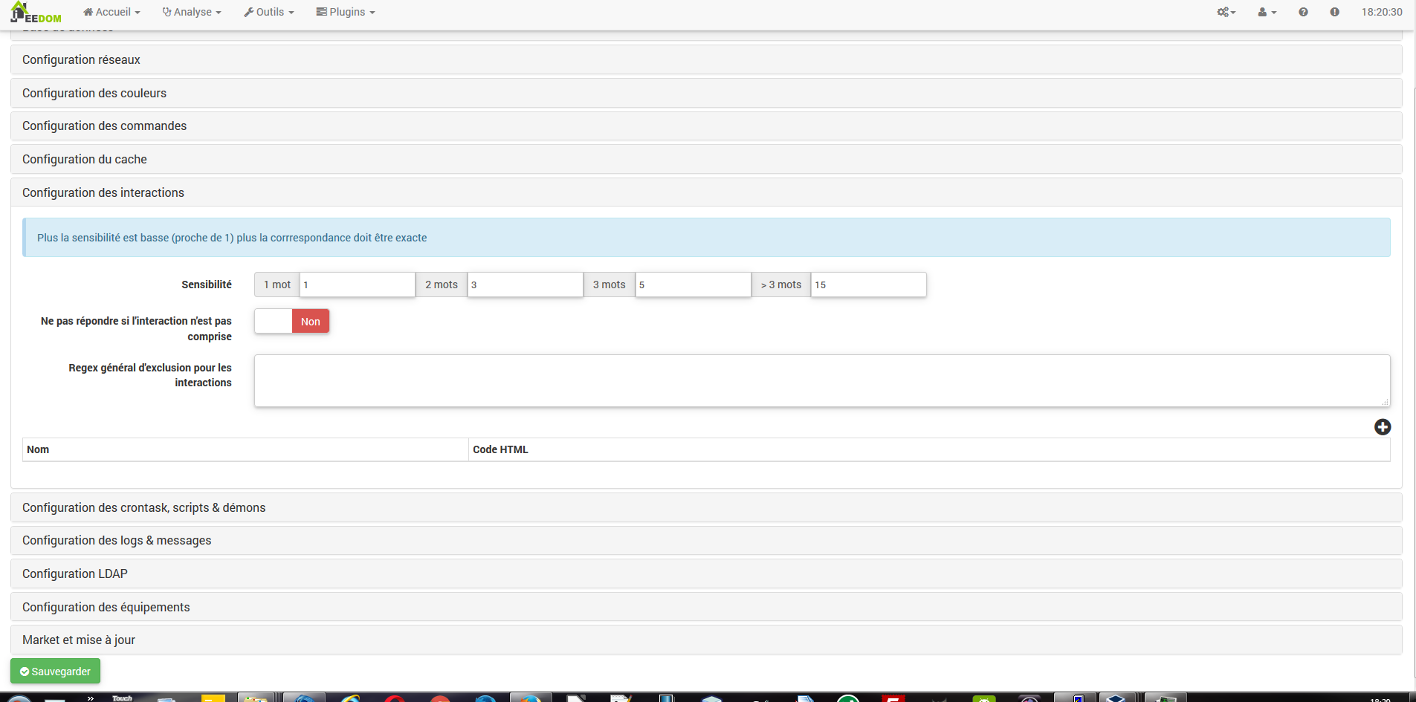The image size is (1416, 702).
Task: Expand Market et mise à jour
Action: pos(79,640)
